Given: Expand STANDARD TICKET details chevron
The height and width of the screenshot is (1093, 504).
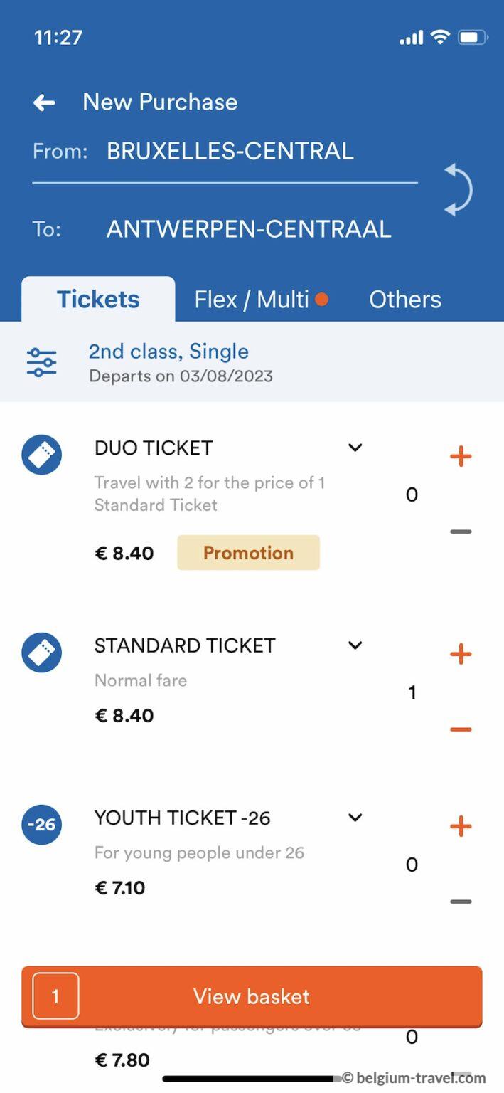Looking at the screenshot, I should tap(355, 645).
